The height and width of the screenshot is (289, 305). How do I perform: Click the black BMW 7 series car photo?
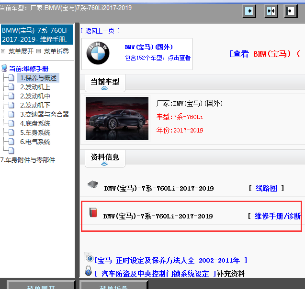click(x=117, y=119)
